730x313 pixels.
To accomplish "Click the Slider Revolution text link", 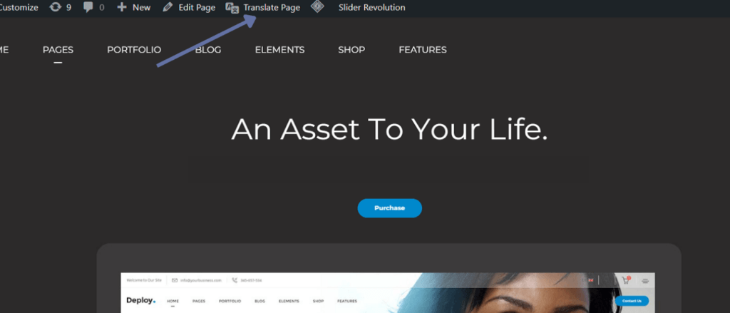I will pos(372,7).
